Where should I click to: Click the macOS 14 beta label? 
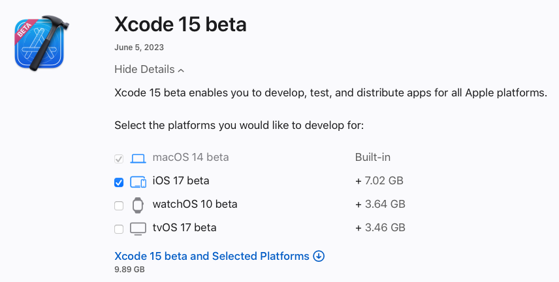pyautogui.click(x=191, y=158)
